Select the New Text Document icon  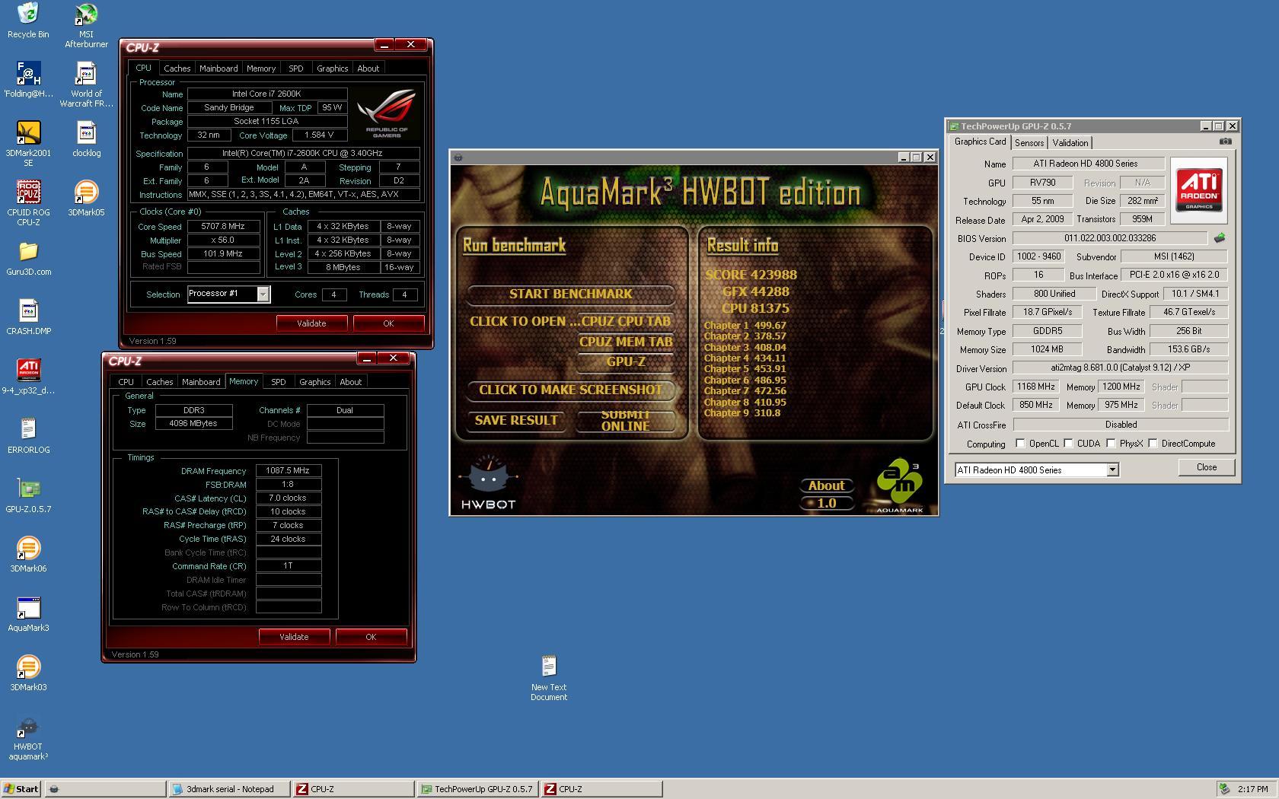pos(549,678)
